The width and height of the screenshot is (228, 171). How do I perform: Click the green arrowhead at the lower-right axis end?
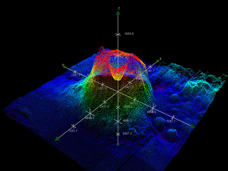192,126
